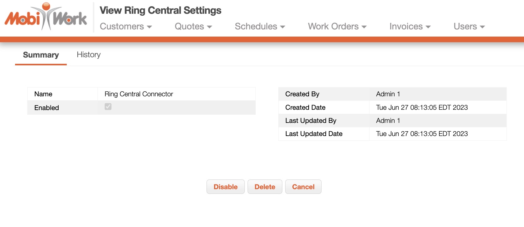Viewport: 524px width, 227px height.
Task: Switch to the History tab
Action: [x=89, y=55]
